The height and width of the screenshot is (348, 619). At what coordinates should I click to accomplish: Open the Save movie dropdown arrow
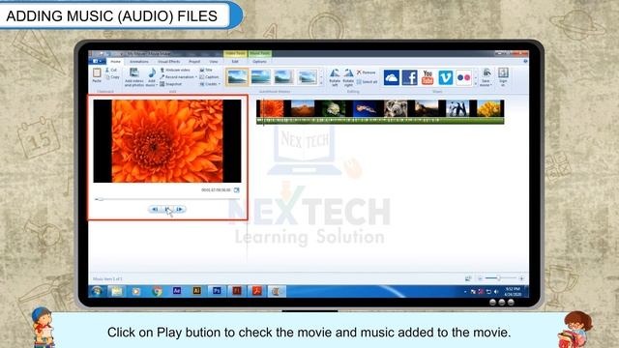tap(491, 85)
